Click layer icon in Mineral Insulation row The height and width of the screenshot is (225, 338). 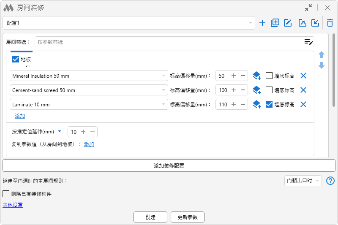pyautogui.click(x=256, y=76)
